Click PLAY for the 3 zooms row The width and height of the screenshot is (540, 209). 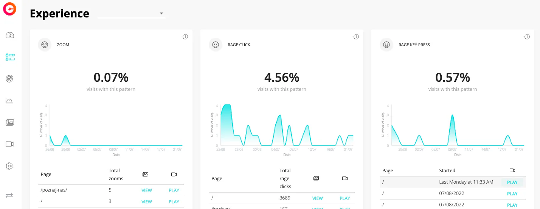click(174, 202)
